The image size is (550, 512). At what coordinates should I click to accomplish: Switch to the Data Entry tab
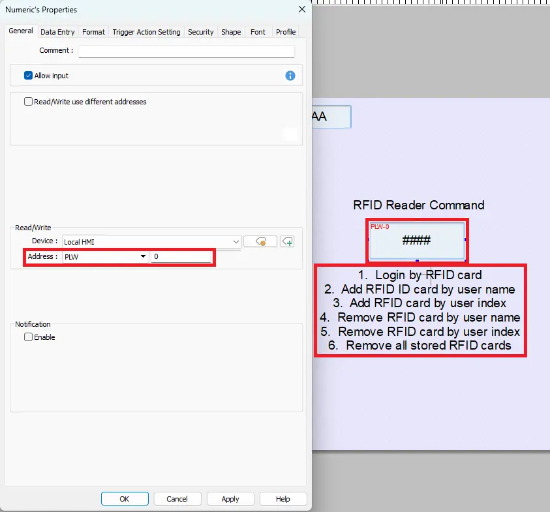point(57,31)
